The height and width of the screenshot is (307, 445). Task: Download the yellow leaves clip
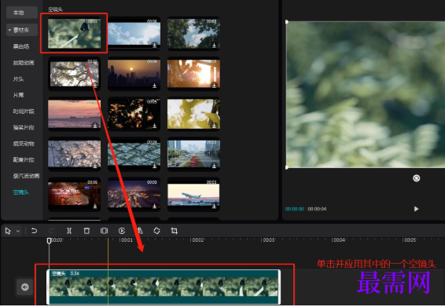click(x=215, y=126)
